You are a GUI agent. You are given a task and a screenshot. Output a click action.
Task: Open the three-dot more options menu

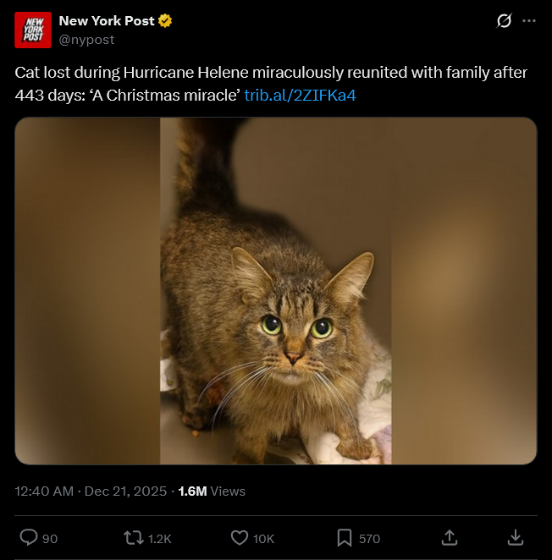pyautogui.click(x=530, y=20)
